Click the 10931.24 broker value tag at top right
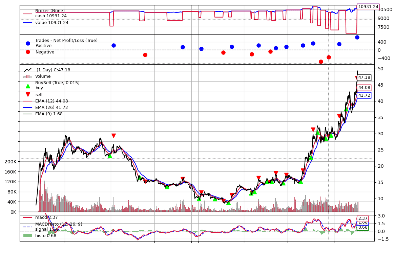The image size is (394, 254). point(368,7)
